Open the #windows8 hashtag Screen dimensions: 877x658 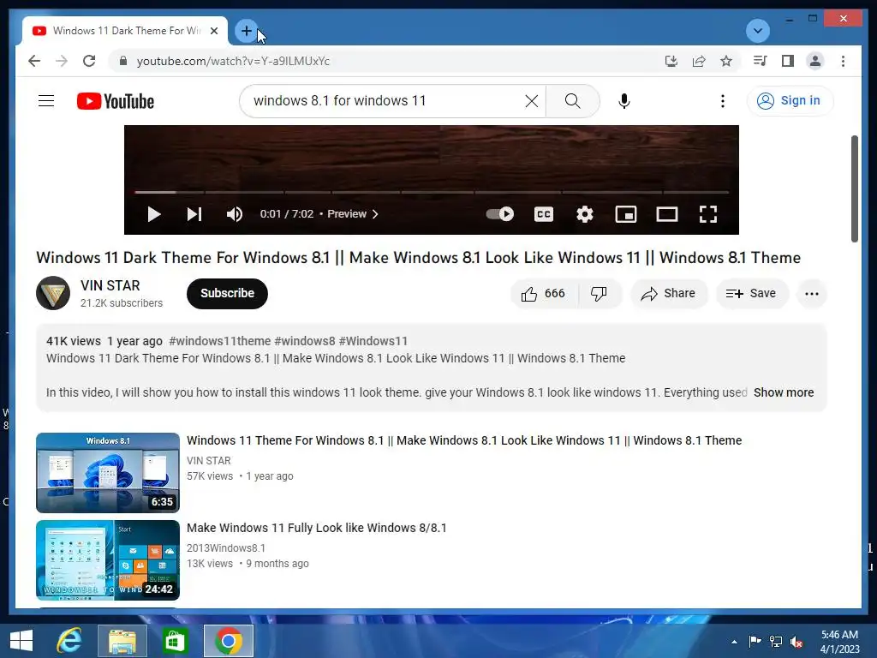pyautogui.click(x=305, y=341)
